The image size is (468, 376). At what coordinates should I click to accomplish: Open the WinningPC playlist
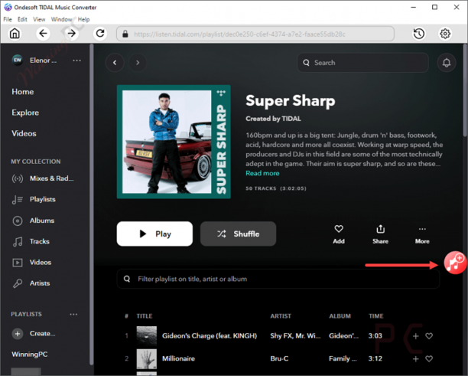(30, 355)
